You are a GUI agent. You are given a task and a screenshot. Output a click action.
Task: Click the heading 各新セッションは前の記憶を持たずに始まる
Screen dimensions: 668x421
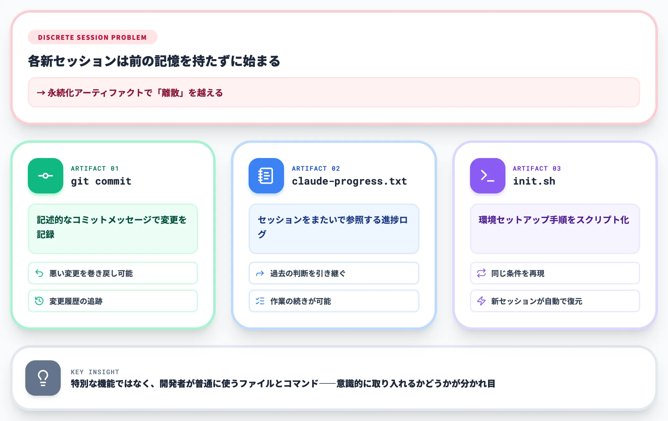click(x=154, y=61)
